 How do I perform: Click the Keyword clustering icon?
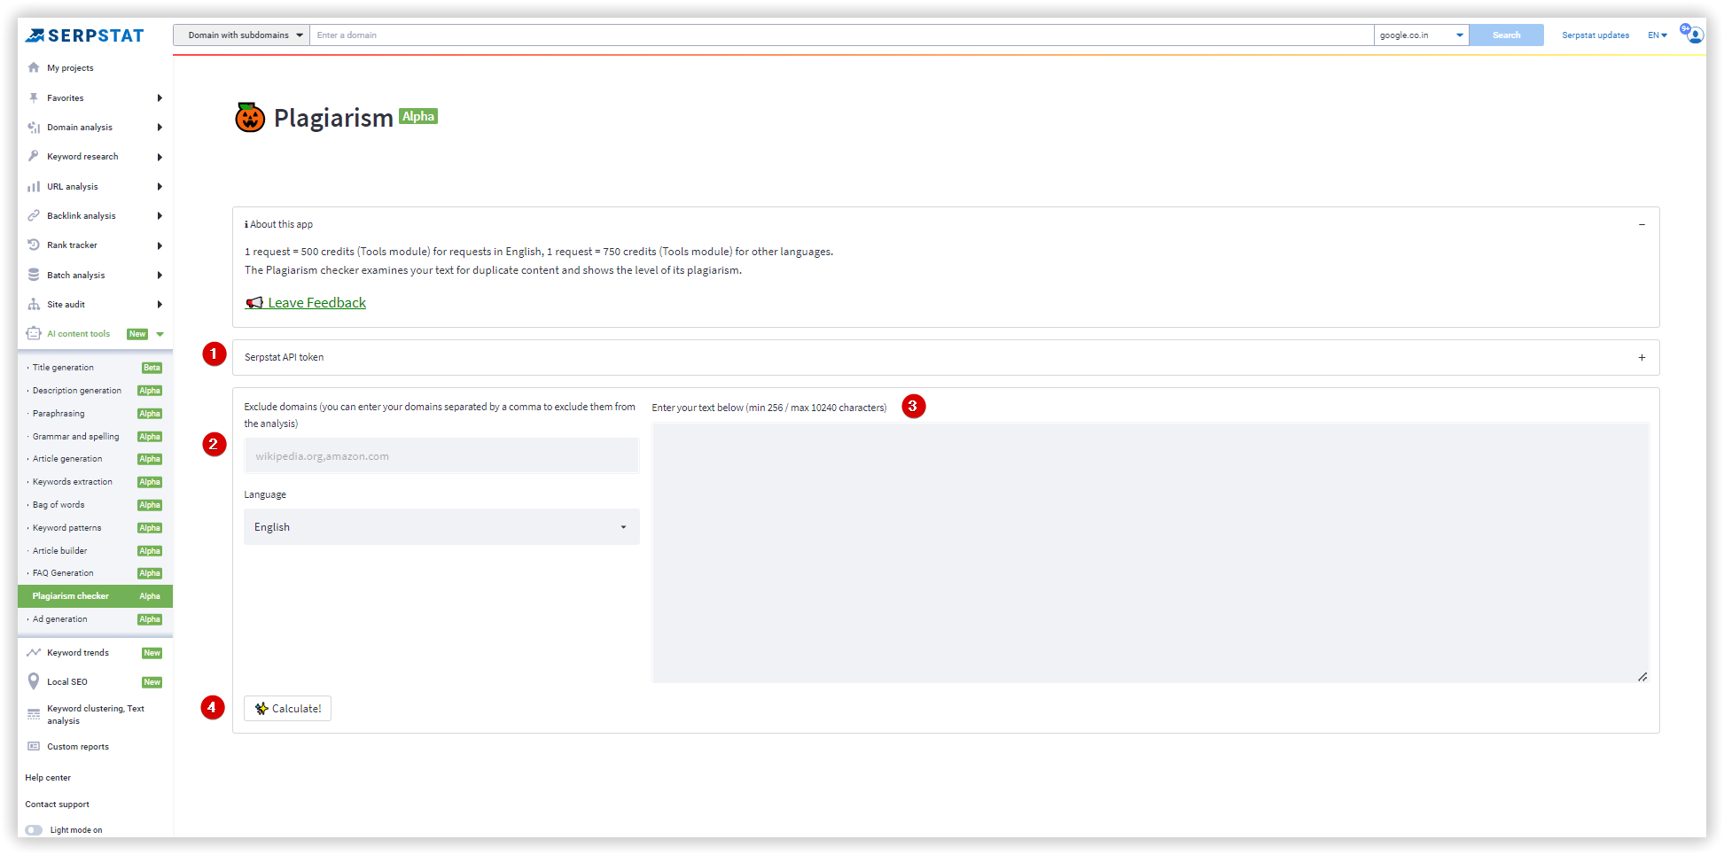34,714
